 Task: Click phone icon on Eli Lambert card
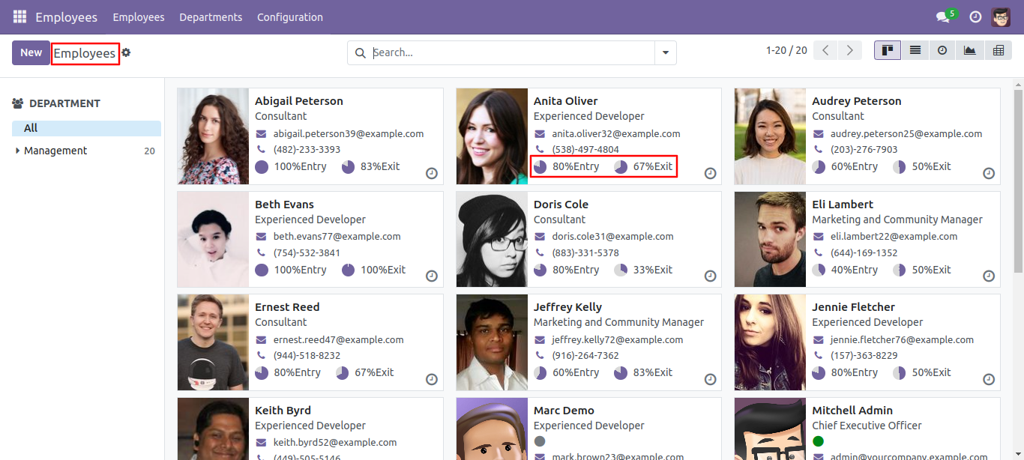pyautogui.click(x=818, y=252)
